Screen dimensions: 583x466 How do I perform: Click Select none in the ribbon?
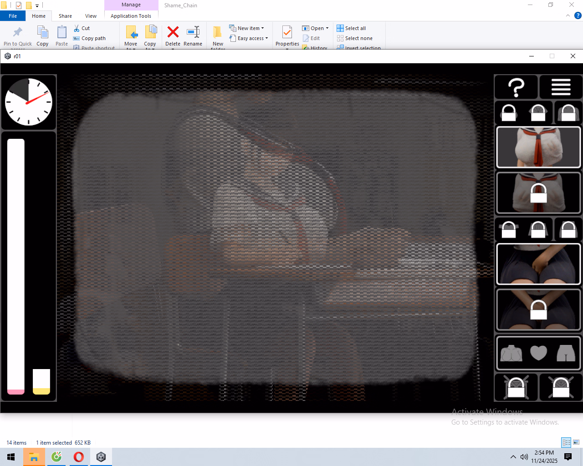pyautogui.click(x=355, y=38)
